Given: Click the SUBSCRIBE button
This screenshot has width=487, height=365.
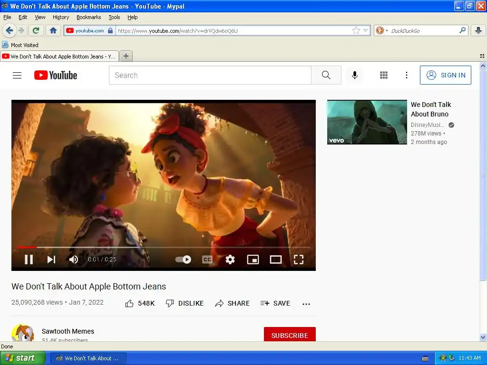Looking at the screenshot, I should click(290, 335).
